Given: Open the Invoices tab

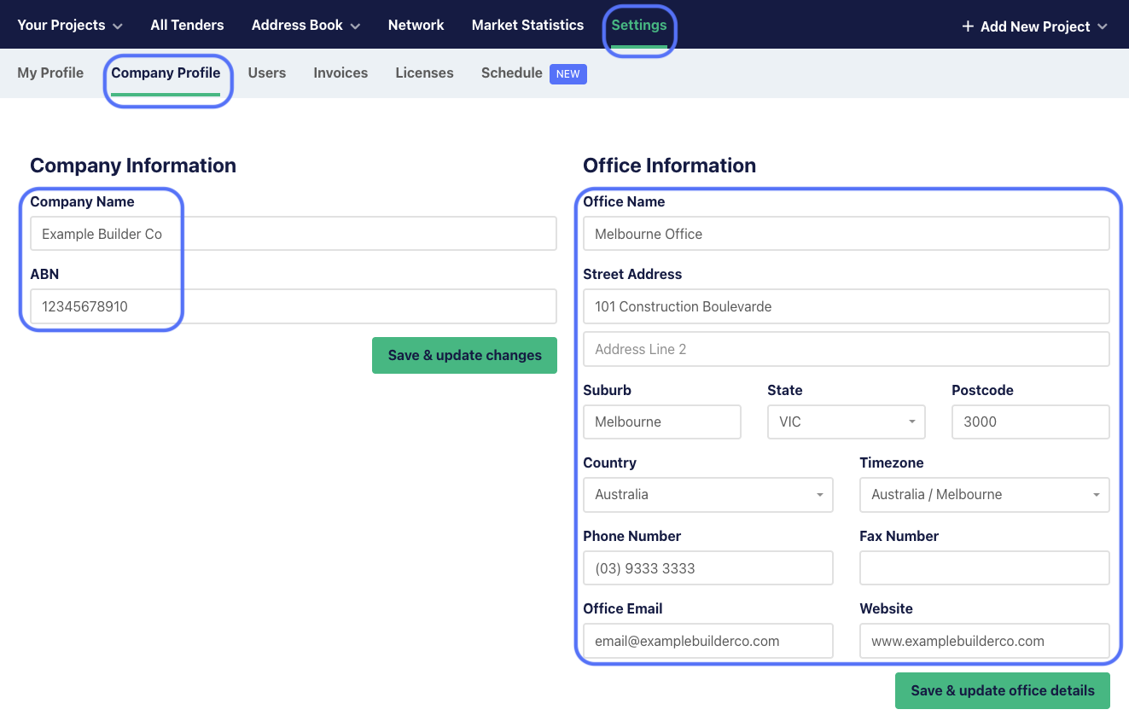Looking at the screenshot, I should point(340,73).
